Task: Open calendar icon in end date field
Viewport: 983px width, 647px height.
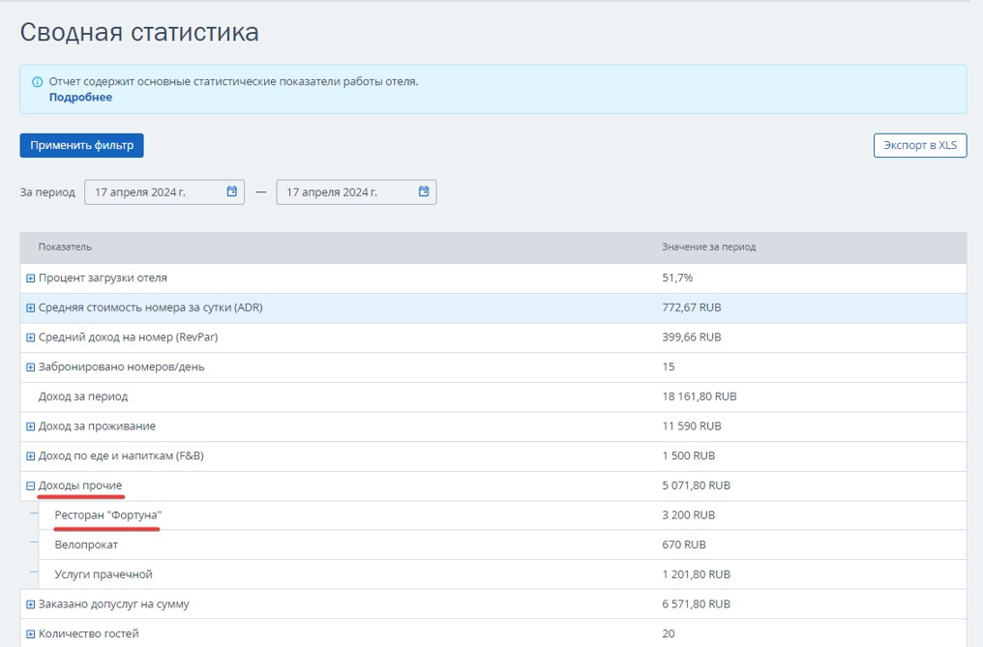Action: (x=424, y=191)
